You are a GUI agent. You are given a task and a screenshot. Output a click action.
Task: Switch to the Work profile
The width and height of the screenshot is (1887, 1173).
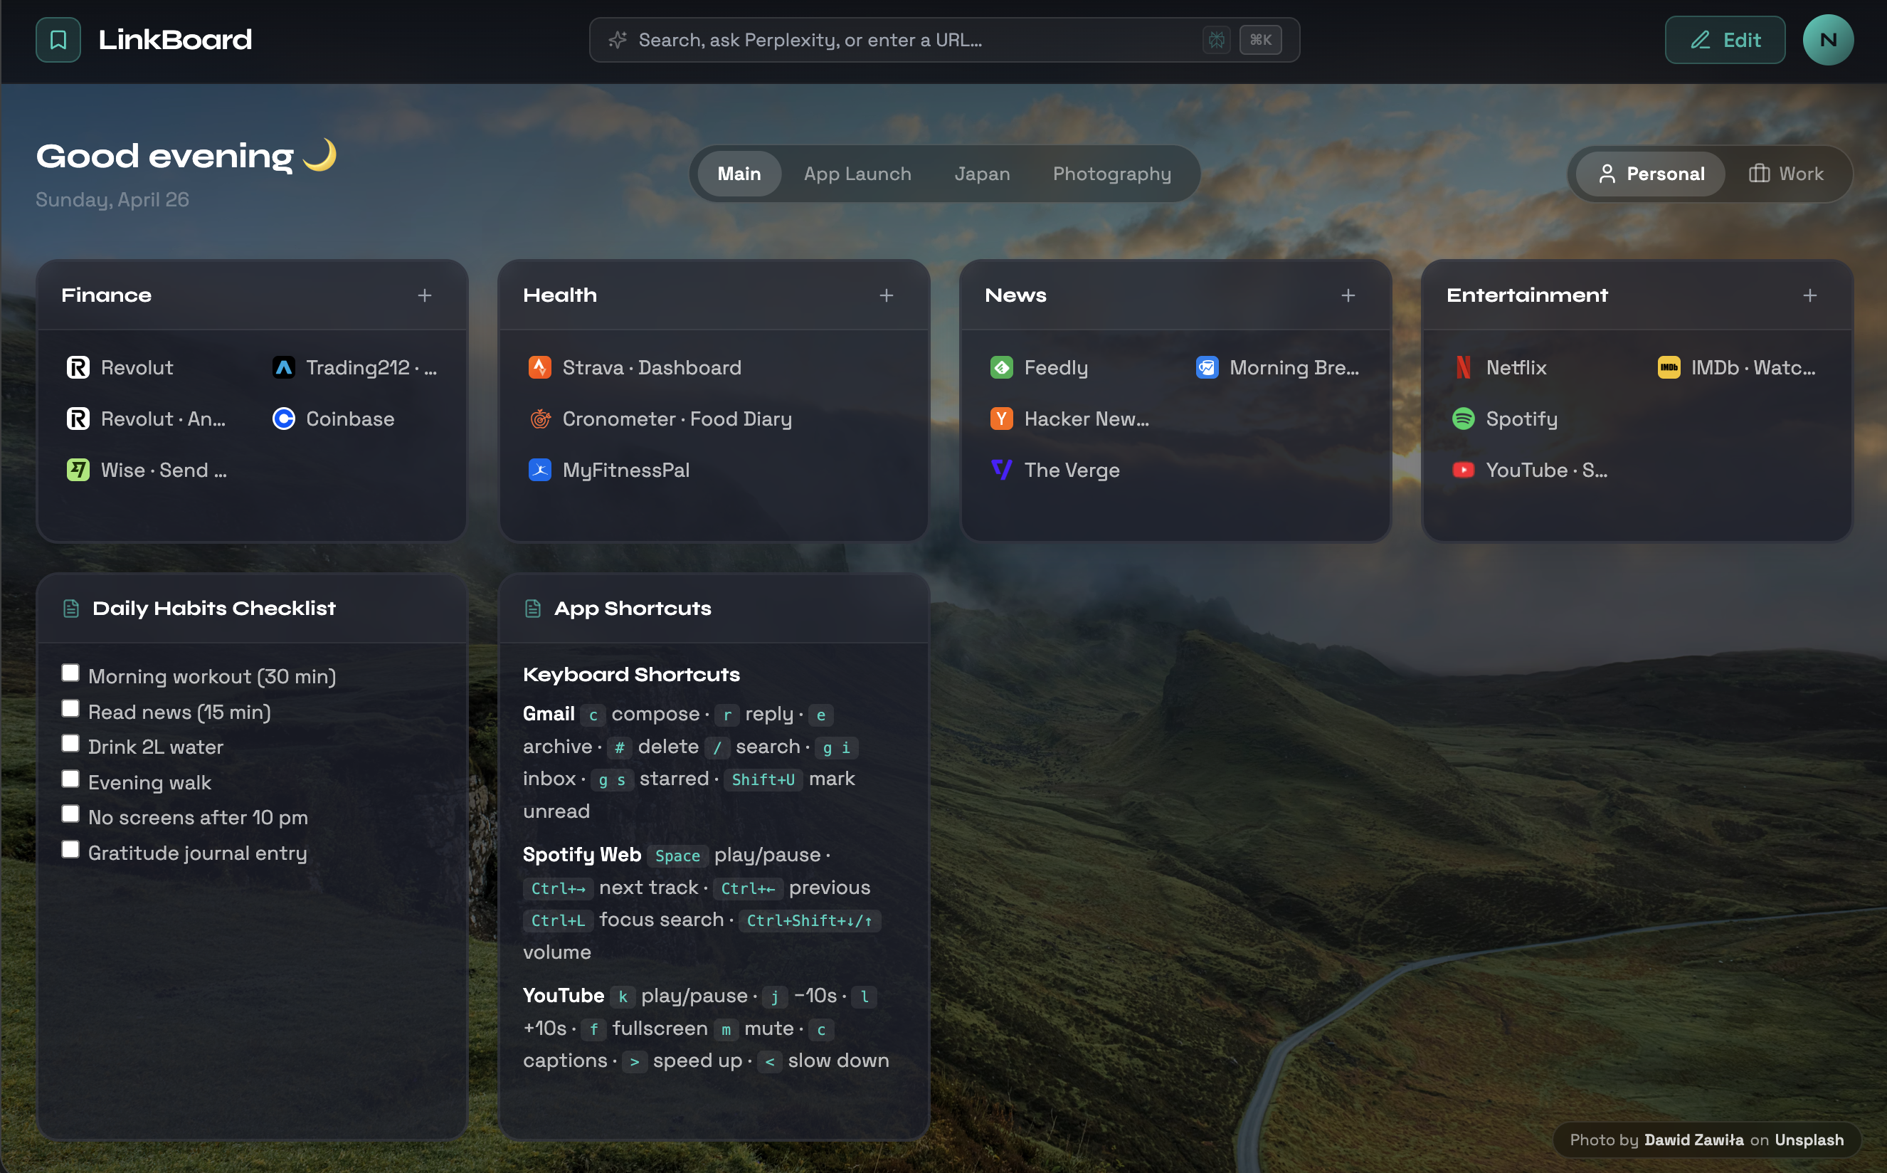[1786, 174]
